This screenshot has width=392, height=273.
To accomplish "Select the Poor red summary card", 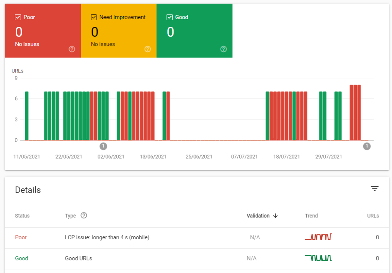I will [x=43, y=31].
